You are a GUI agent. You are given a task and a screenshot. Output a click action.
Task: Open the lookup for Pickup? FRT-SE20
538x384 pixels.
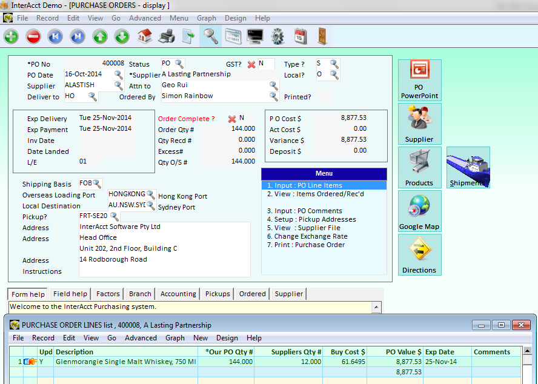point(115,217)
